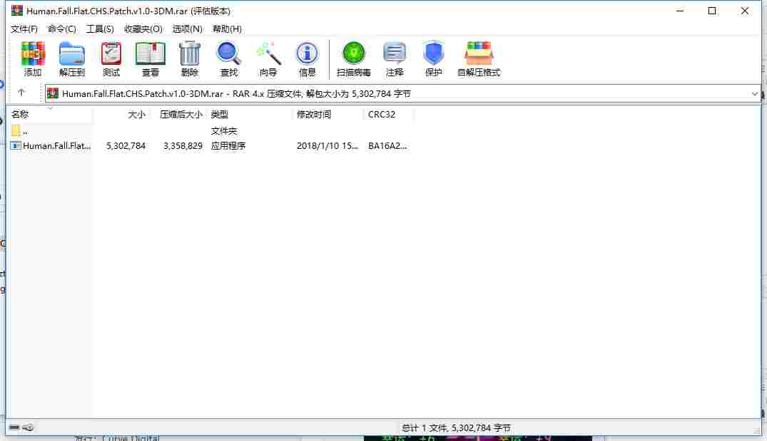Viewport: 767px width, 441px height.
Task: Run the 测试 (Test) archive tool
Action: coord(111,58)
